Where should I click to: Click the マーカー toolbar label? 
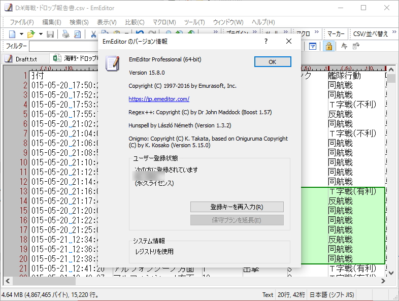(x=336, y=34)
